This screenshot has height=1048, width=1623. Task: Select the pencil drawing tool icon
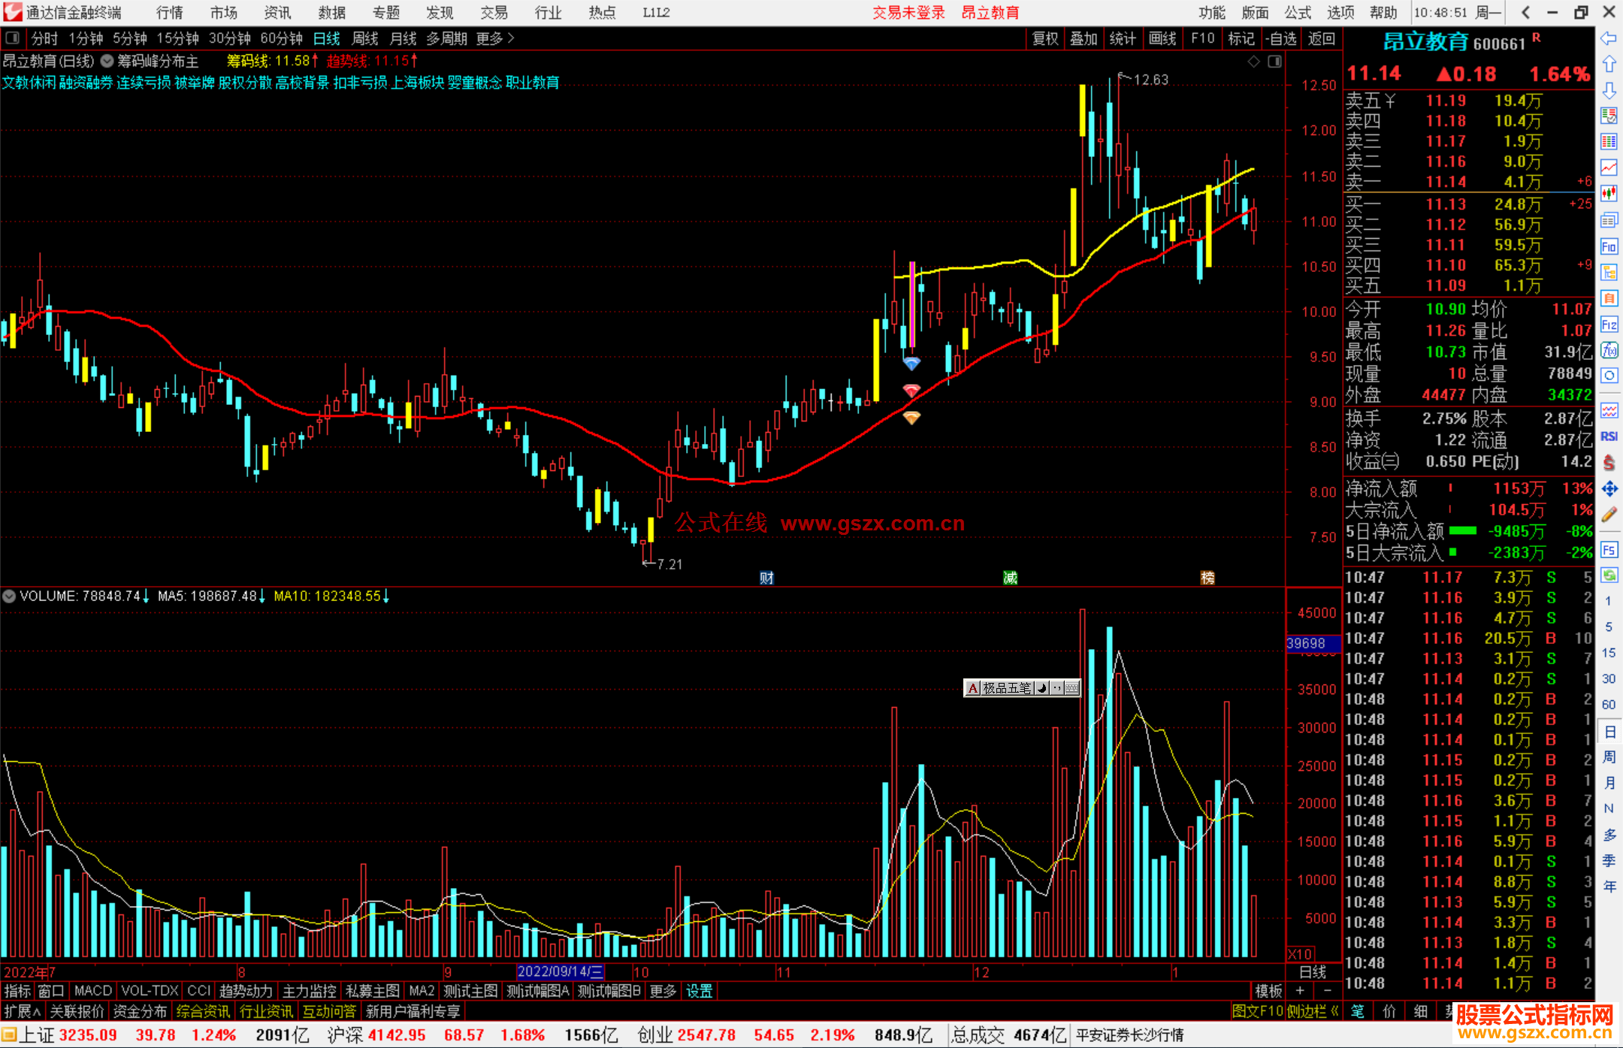pos(1609,515)
